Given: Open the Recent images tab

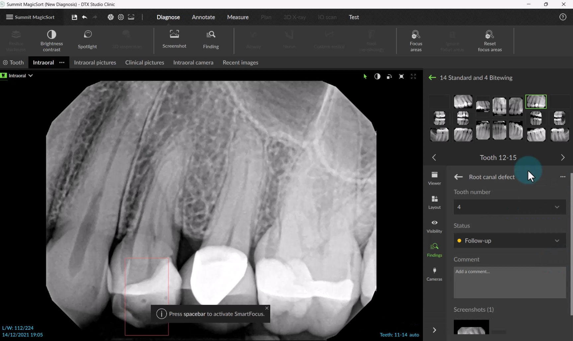Looking at the screenshot, I should pos(240,62).
